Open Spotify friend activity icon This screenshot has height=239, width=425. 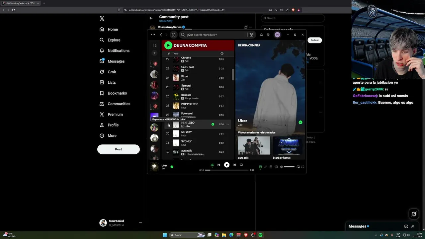pyautogui.click(x=268, y=35)
